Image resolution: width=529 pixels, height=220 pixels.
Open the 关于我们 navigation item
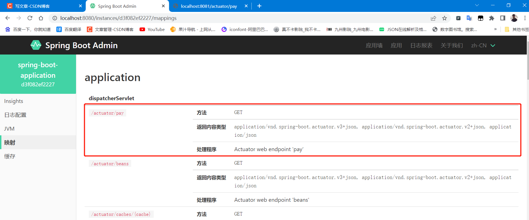click(452, 45)
